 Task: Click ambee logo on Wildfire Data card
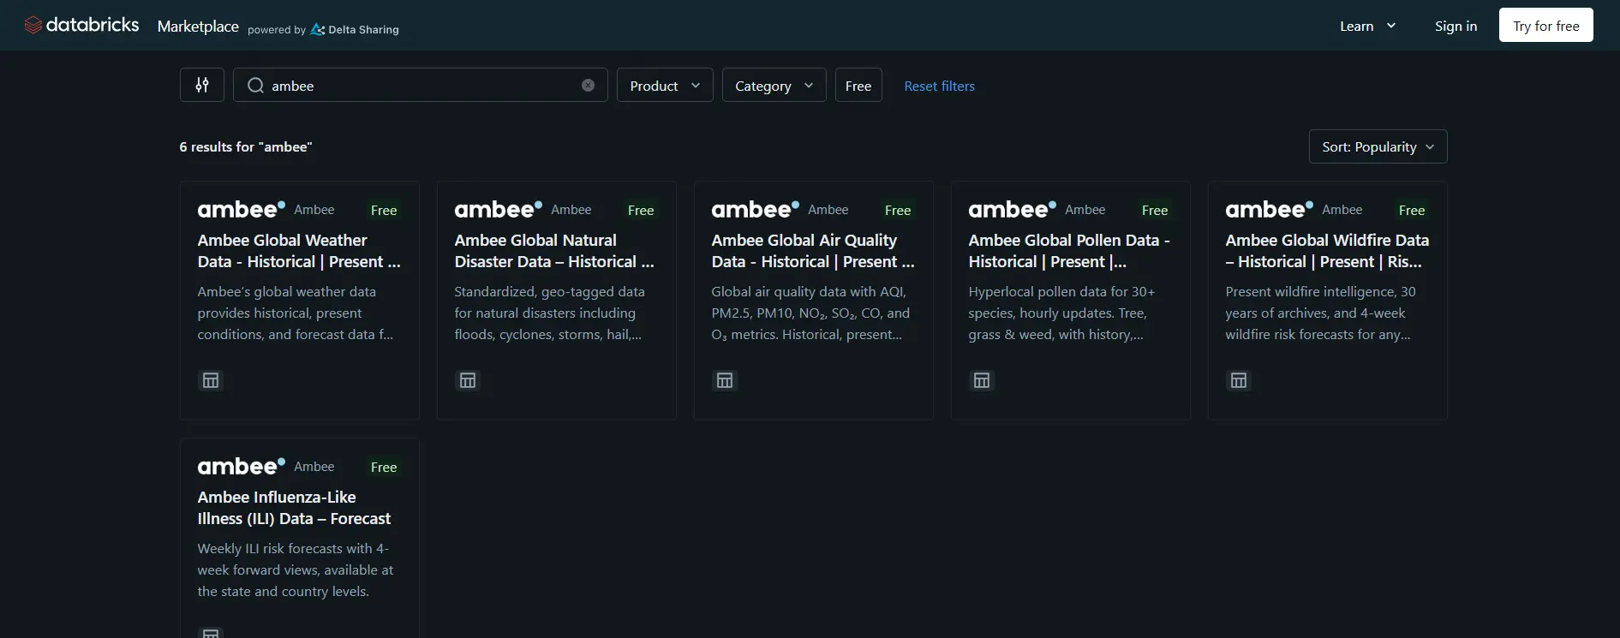pos(1270,209)
